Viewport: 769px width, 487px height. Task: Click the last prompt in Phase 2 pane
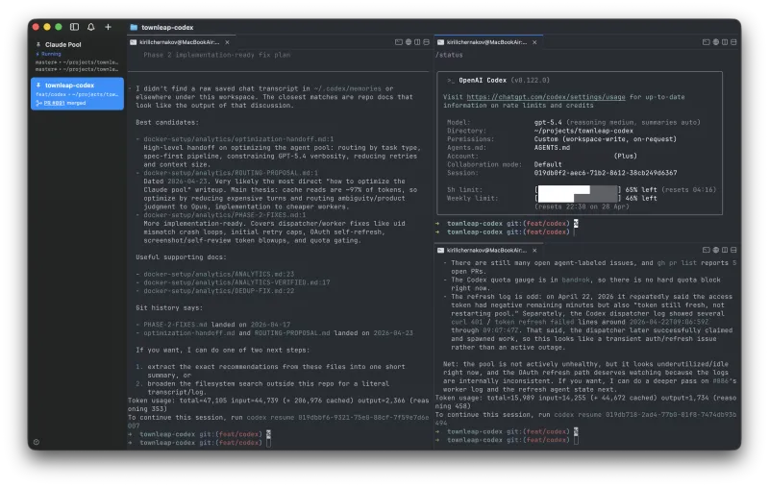tap(200, 443)
